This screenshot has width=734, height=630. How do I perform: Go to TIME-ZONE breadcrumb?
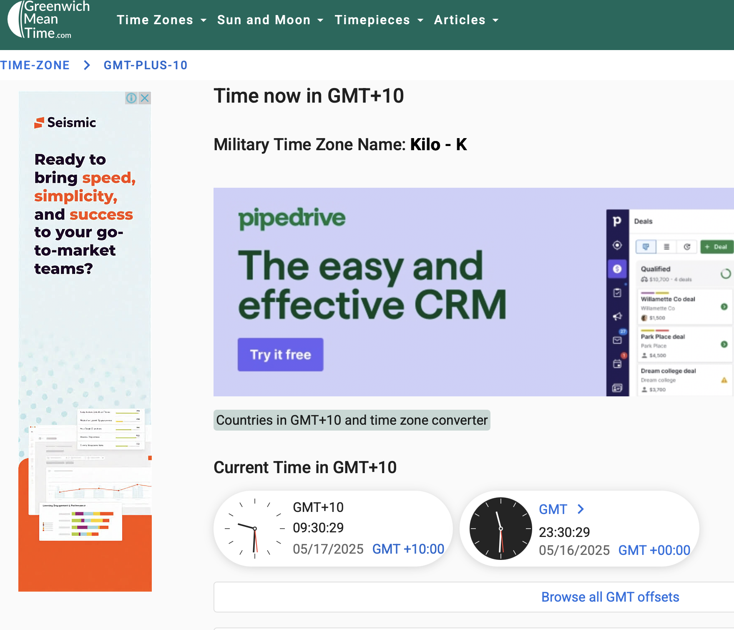35,65
